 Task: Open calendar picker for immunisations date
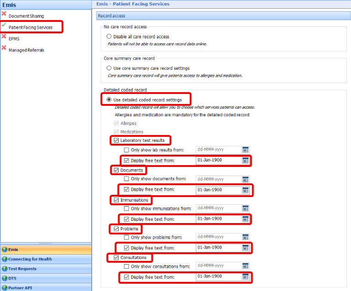245,208
